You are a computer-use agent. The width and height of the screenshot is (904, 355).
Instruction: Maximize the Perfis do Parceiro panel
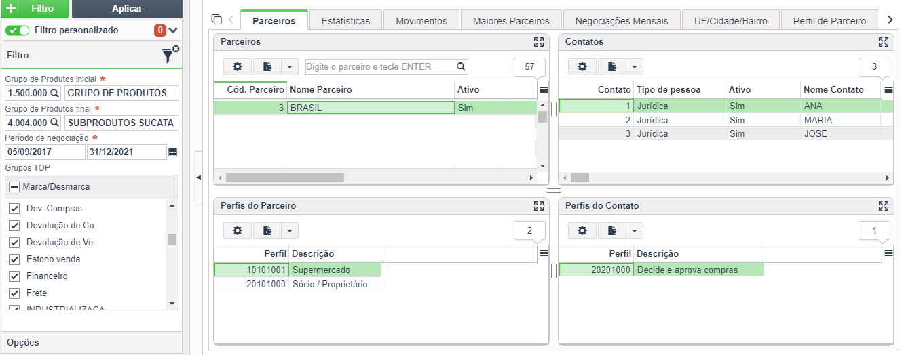point(539,206)
